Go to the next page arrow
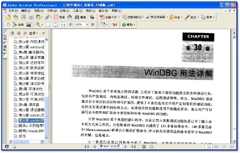Screen dimensions: 240x153 (126, 147)
